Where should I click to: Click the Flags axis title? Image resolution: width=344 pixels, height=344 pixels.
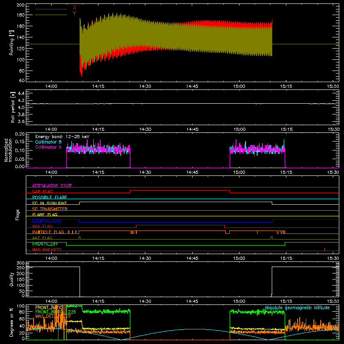tap(18, 215)
